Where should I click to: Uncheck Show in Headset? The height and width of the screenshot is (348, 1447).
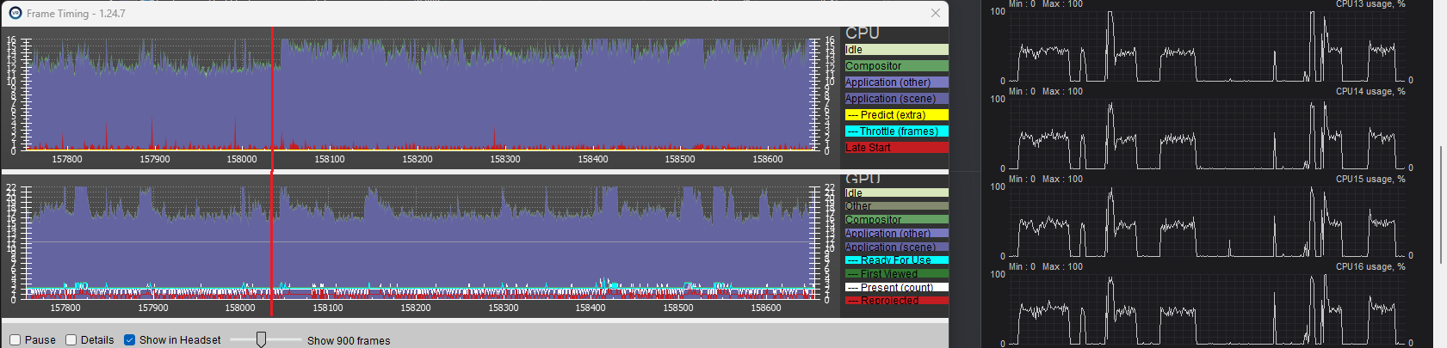point(129,340)
